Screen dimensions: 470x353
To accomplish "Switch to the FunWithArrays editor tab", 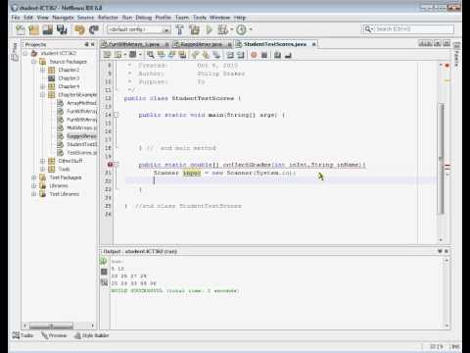I will click(x=134, y=44).
